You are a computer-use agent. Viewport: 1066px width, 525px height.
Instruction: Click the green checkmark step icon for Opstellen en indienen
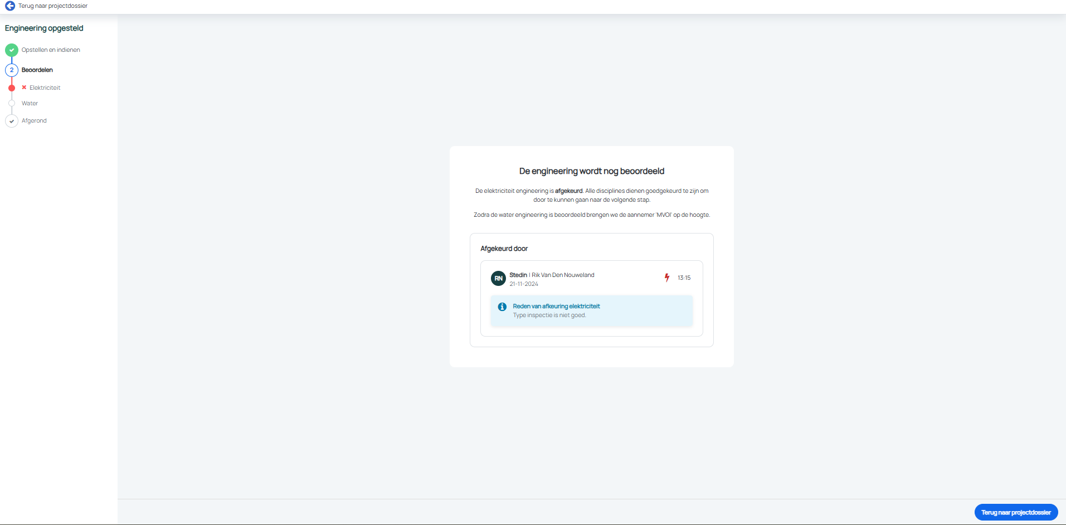click(x=12, y=50)
